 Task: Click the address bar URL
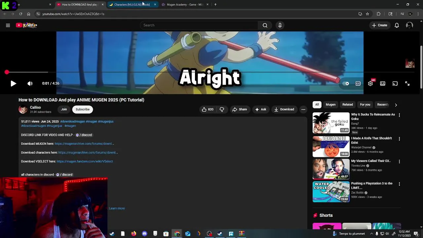click(x=73, y=14)
